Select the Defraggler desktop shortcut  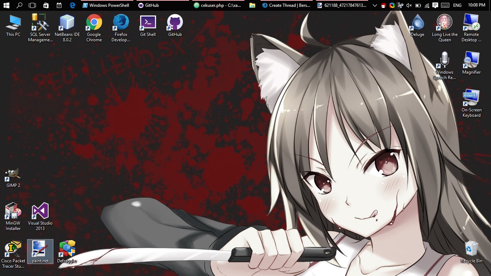coord(67,252)
